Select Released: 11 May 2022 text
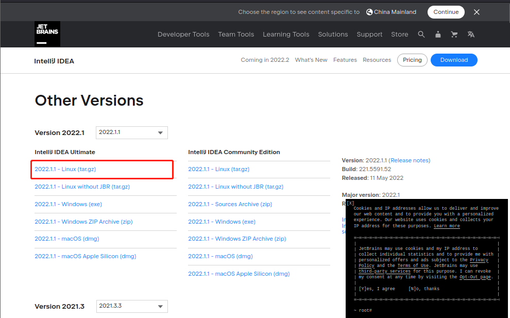 (x=372, y=178)
